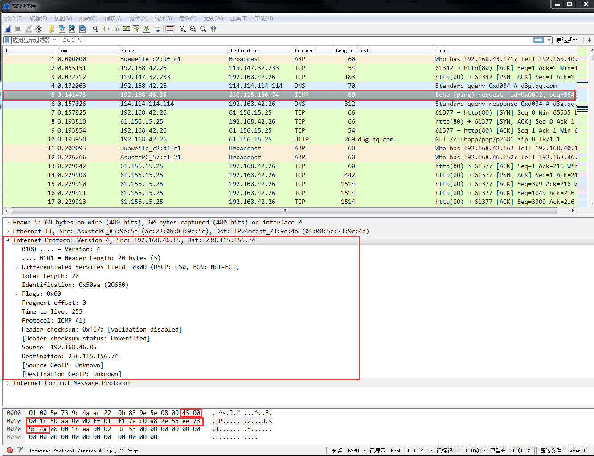Open capture options gear icon
This screenshot has height=456, width=594.
coord(39,29)
